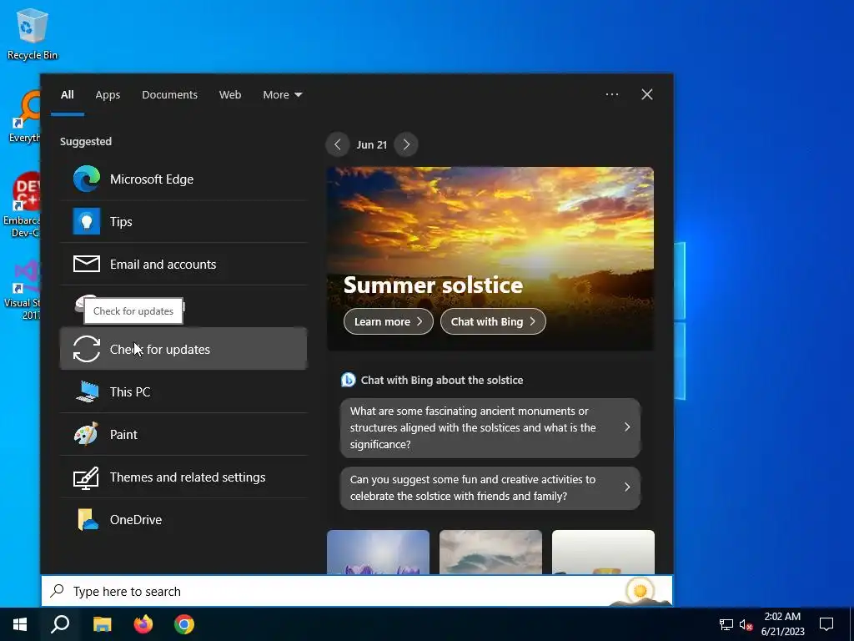Image resolution: width=854 pixels, height=641 pixels.
Task: Click Chat with Bing about the solstice
Action: point(442,380)
